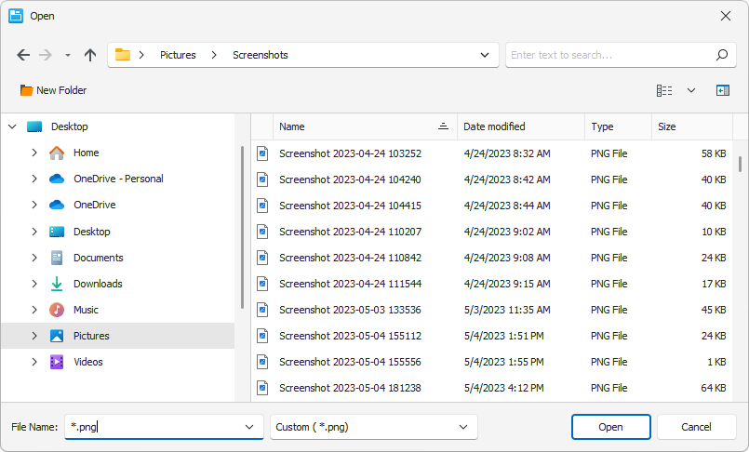The width and height of the screenshot is (749, 452).
Task: Select OneDrive - Personal in sidebar
Action: [x=117, y=179]
